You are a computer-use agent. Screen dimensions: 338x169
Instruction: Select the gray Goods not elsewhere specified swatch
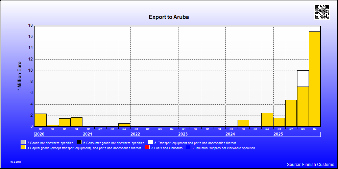pos(23,142)
